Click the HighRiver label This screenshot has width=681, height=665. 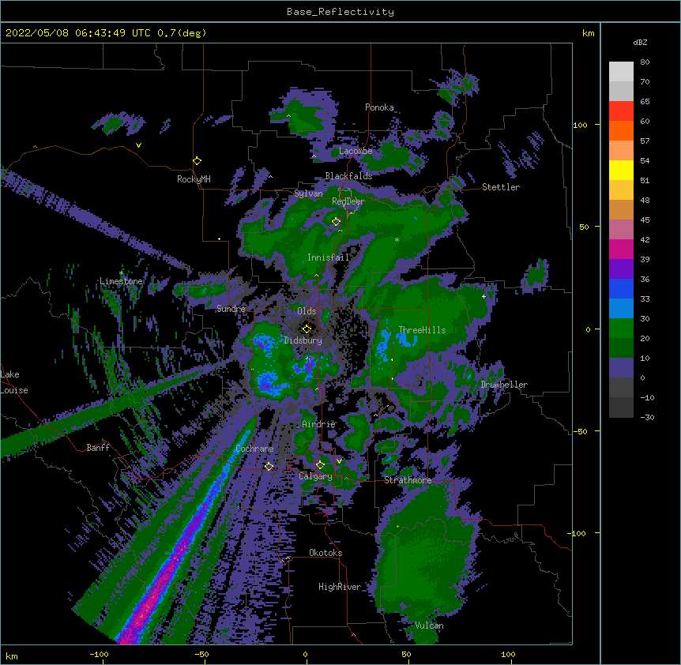tap(340, 587)
